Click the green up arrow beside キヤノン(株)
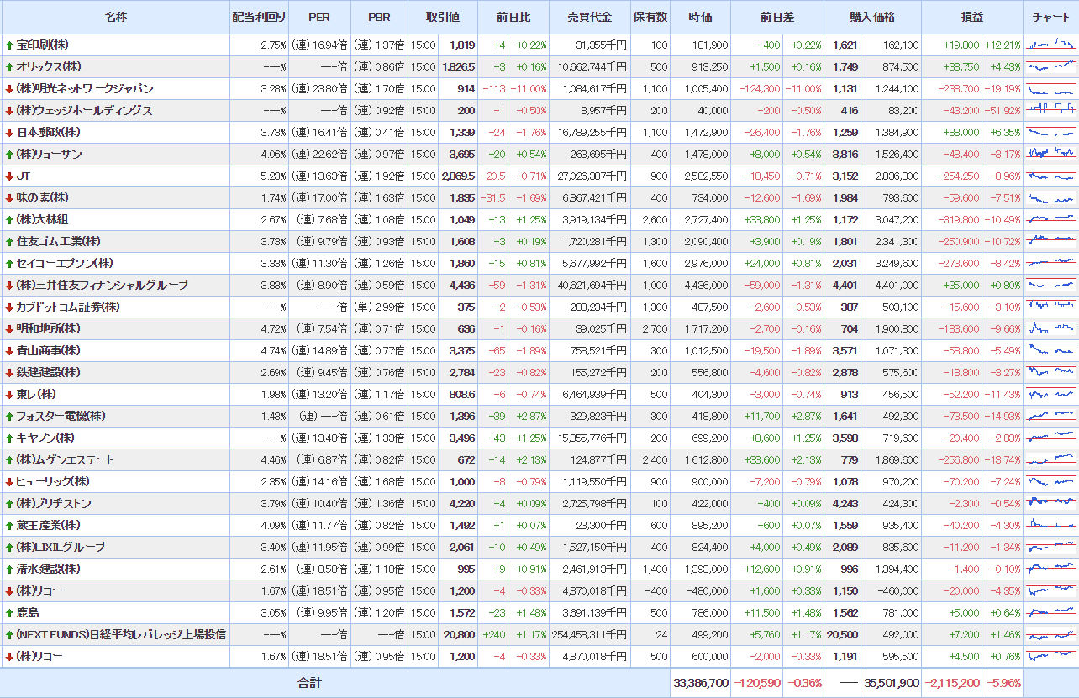 [9, 438]
